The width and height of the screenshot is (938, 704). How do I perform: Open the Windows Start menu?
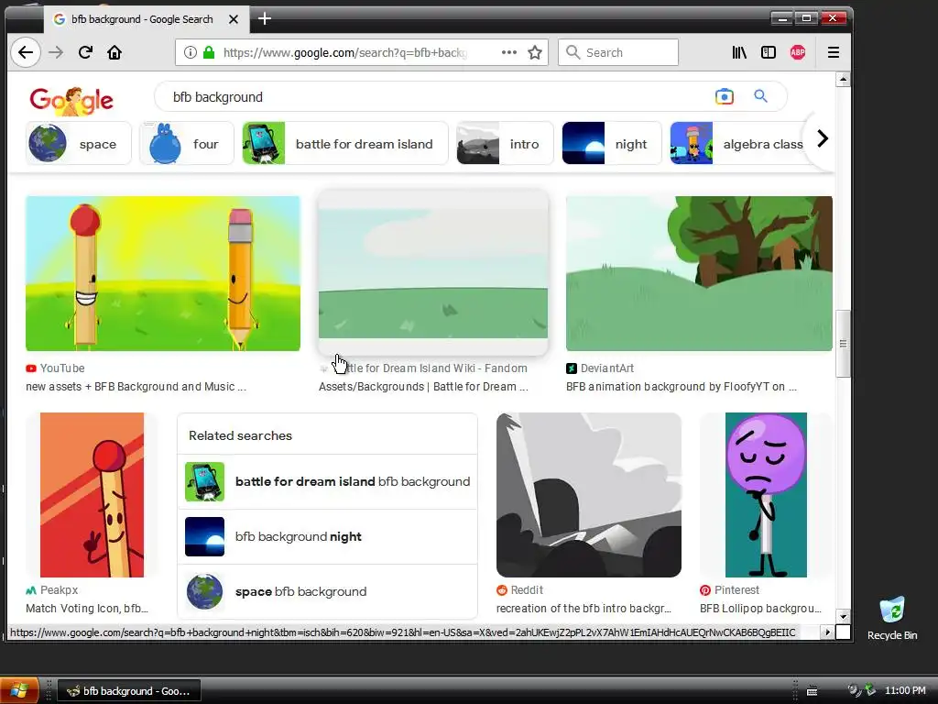[19, 691]
